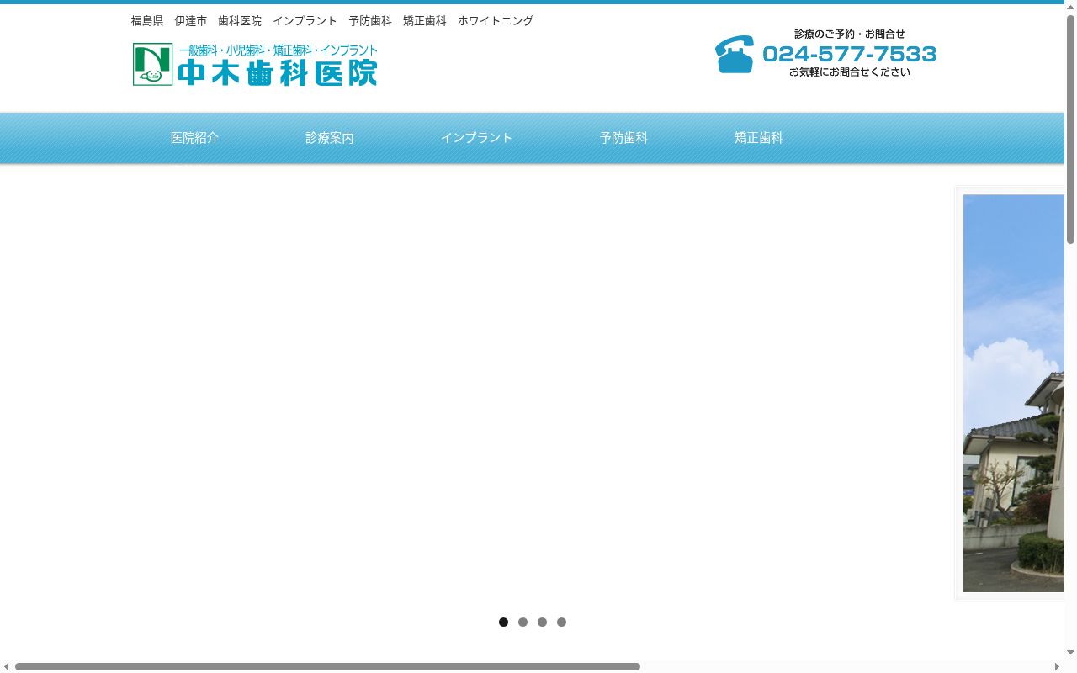Click the お気軽にお問合せください text

point(850,72)
